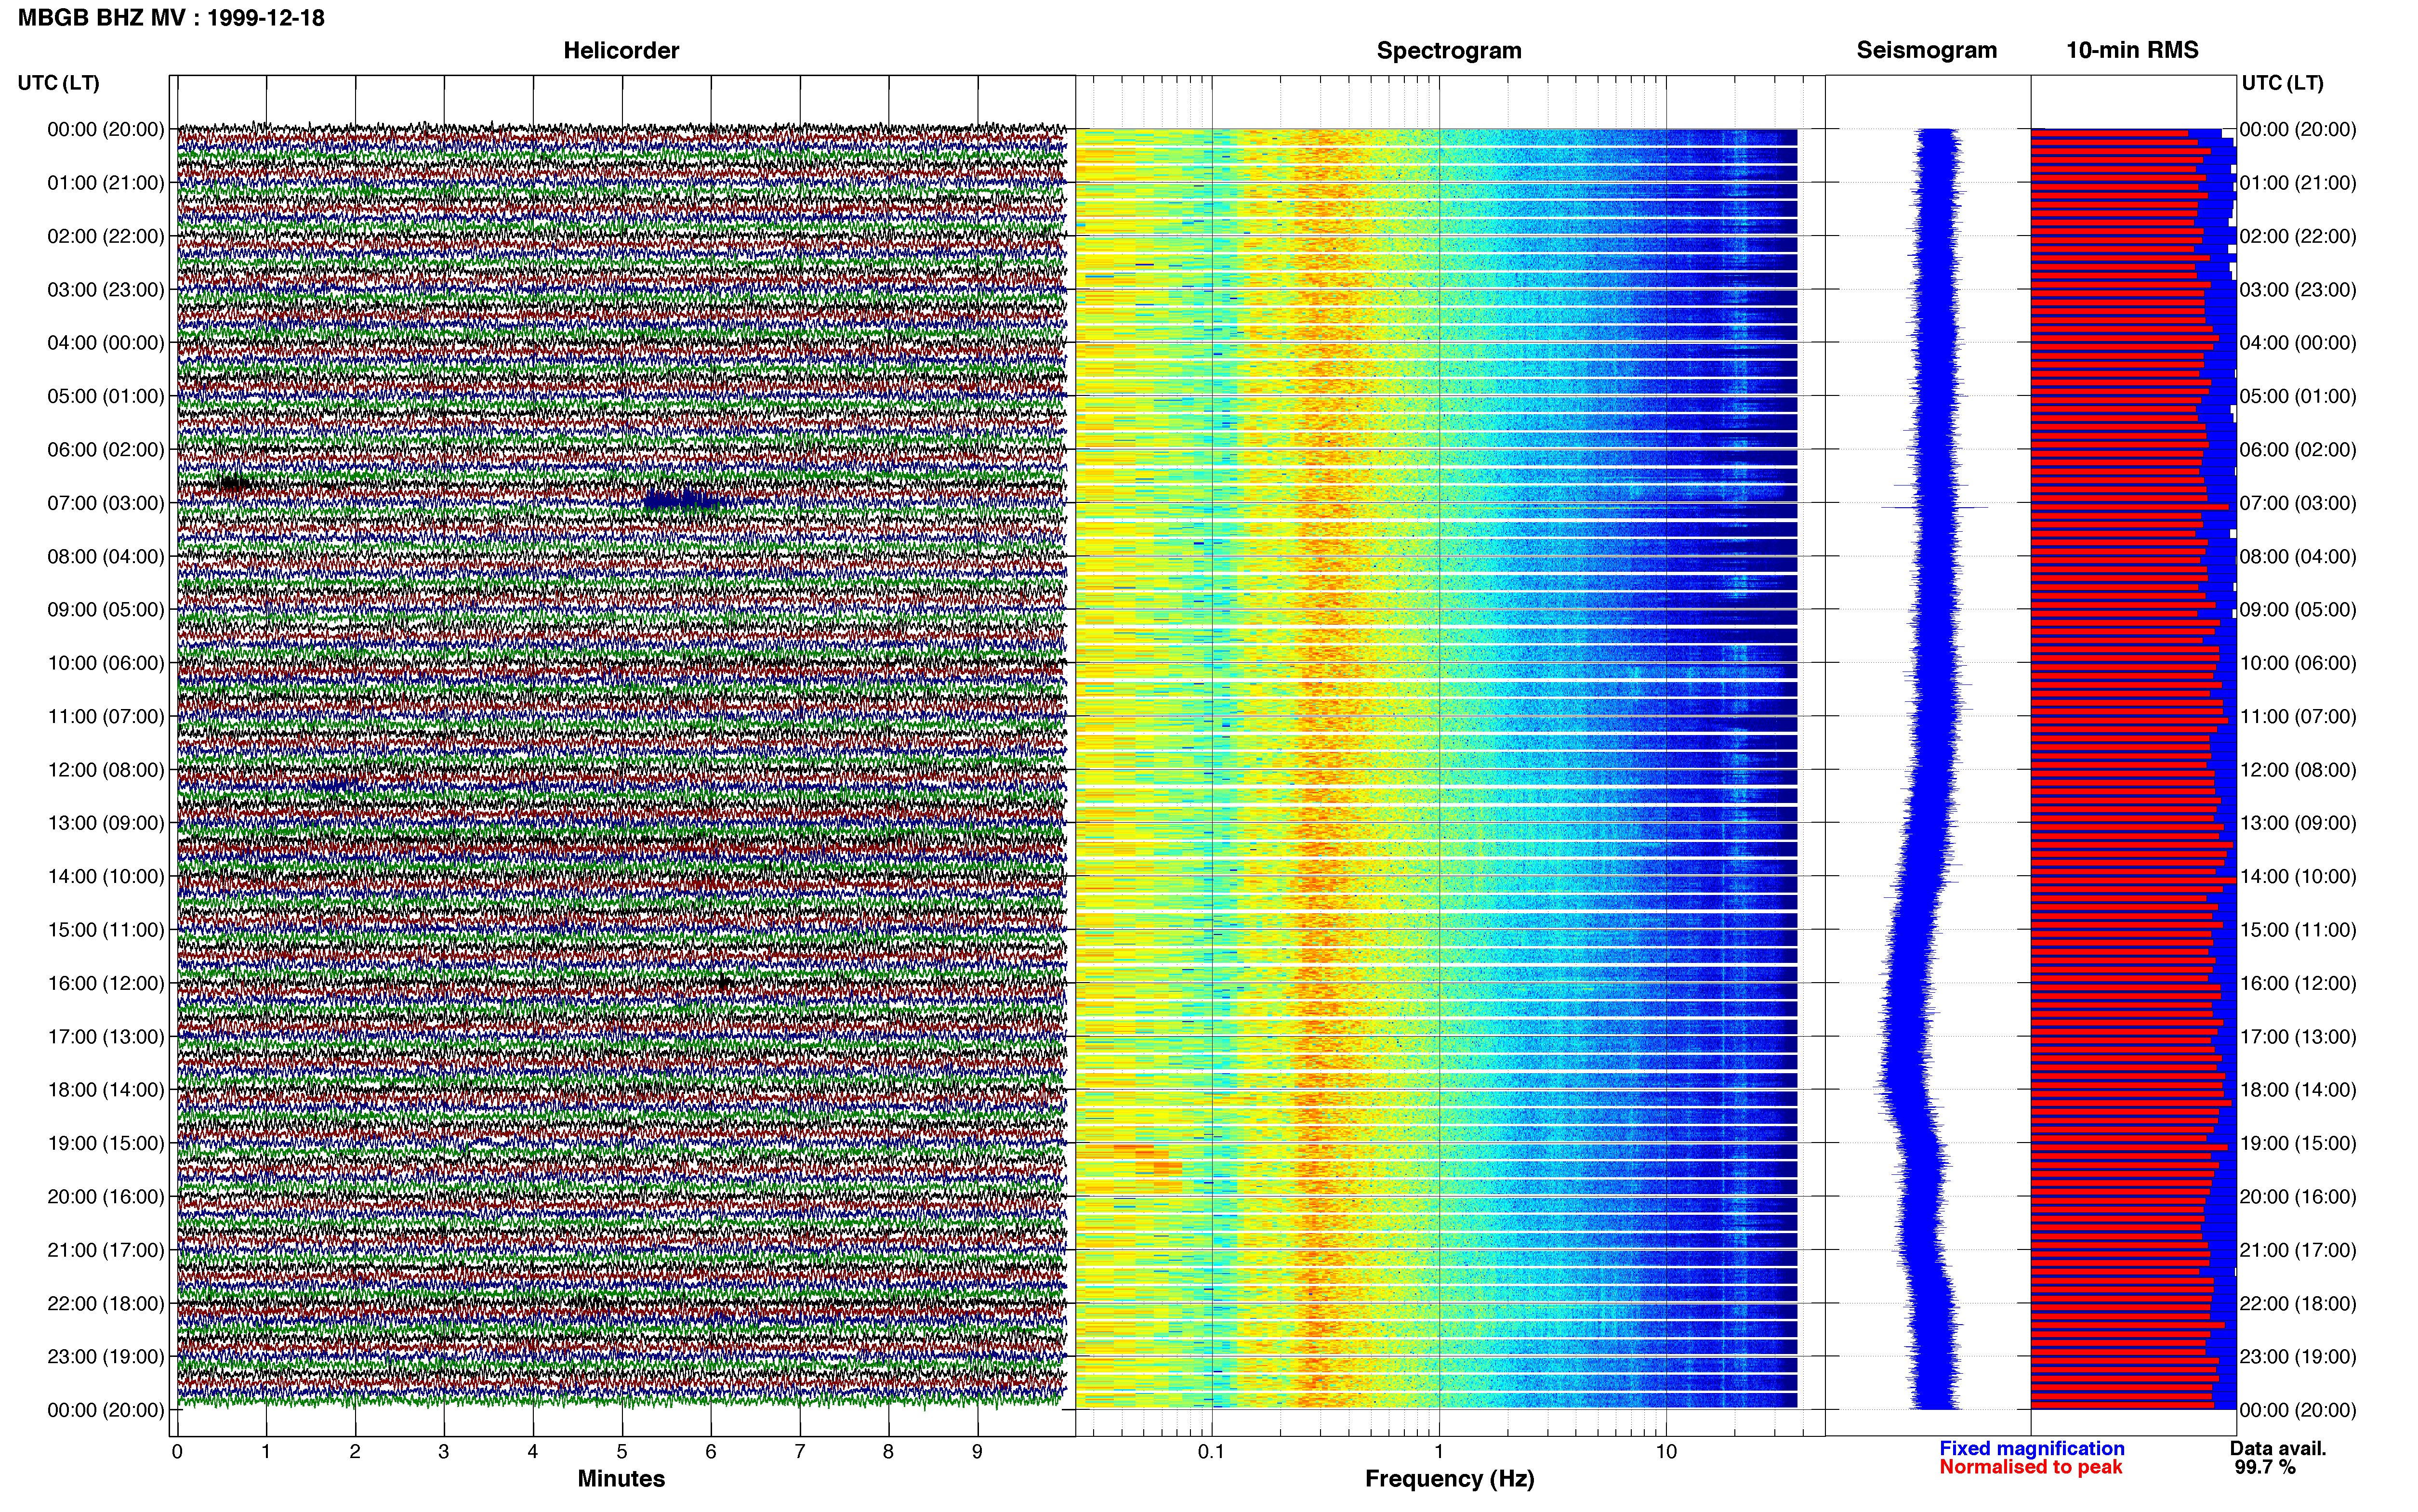Click the left '07:00 (03:00)' time label

[x=106, y=503]
